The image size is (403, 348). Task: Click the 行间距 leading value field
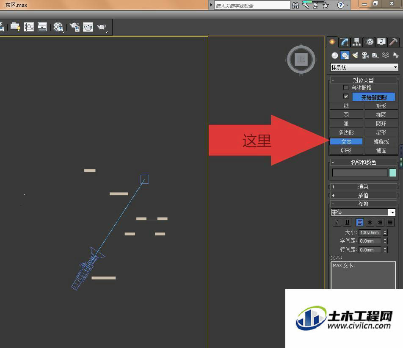(x=370, y=250)
